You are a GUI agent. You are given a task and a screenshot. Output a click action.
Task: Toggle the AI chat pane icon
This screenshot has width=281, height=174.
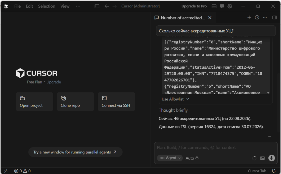coord(222,6)
